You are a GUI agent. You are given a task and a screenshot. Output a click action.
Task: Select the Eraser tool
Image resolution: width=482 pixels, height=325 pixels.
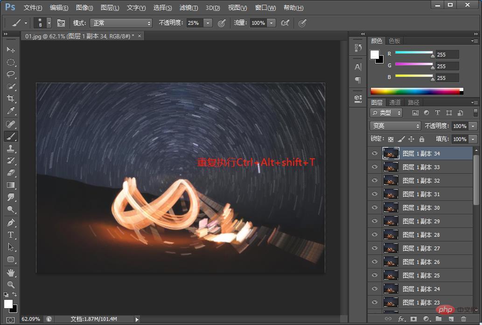[11, 173]
